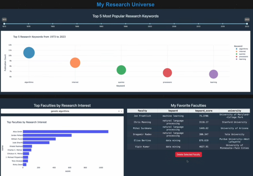Toggle processors in the Keyword legend
This screenshot has width=253, height=176.
[x=242, y=57]
